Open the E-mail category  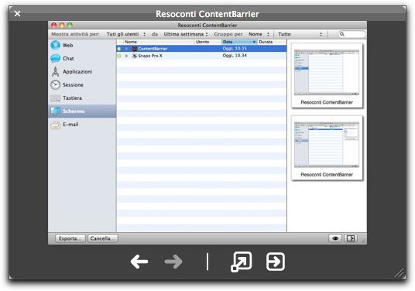(x=82, y=125)
